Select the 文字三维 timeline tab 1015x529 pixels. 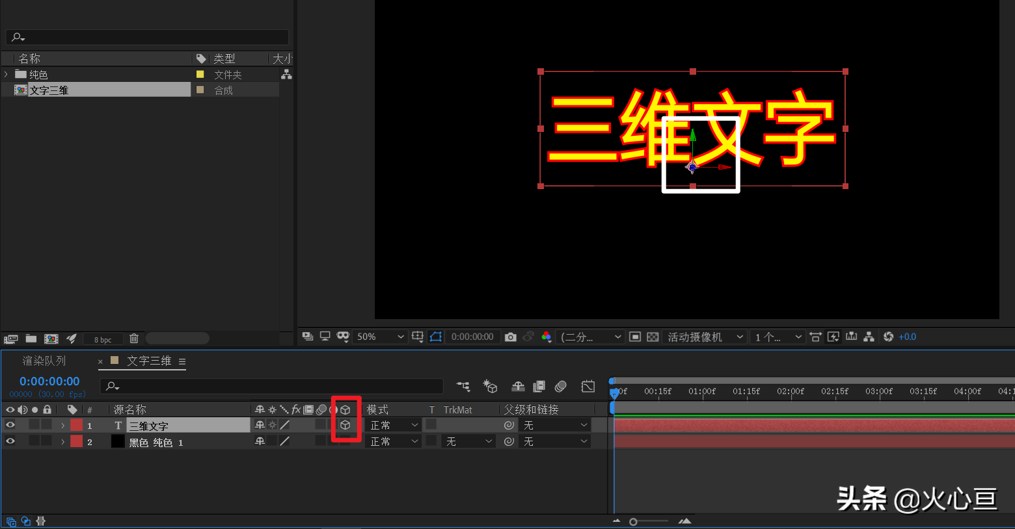tap(149, 361)
